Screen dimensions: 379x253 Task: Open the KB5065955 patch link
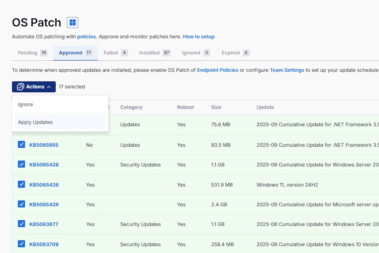point(44,145)
